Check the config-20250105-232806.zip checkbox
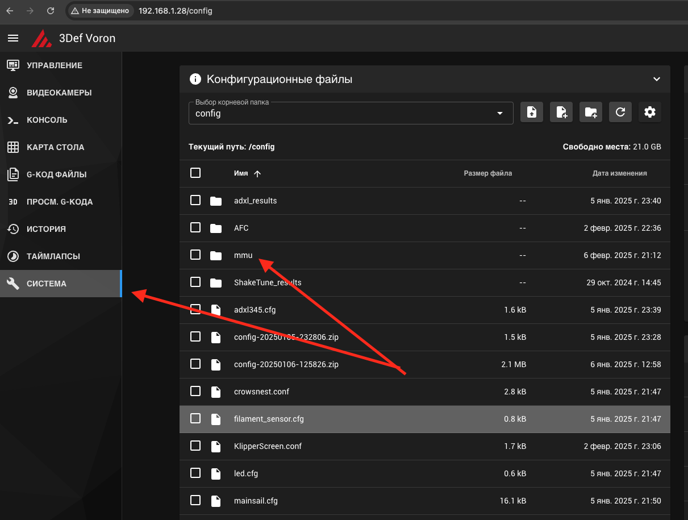 [195, 336]
